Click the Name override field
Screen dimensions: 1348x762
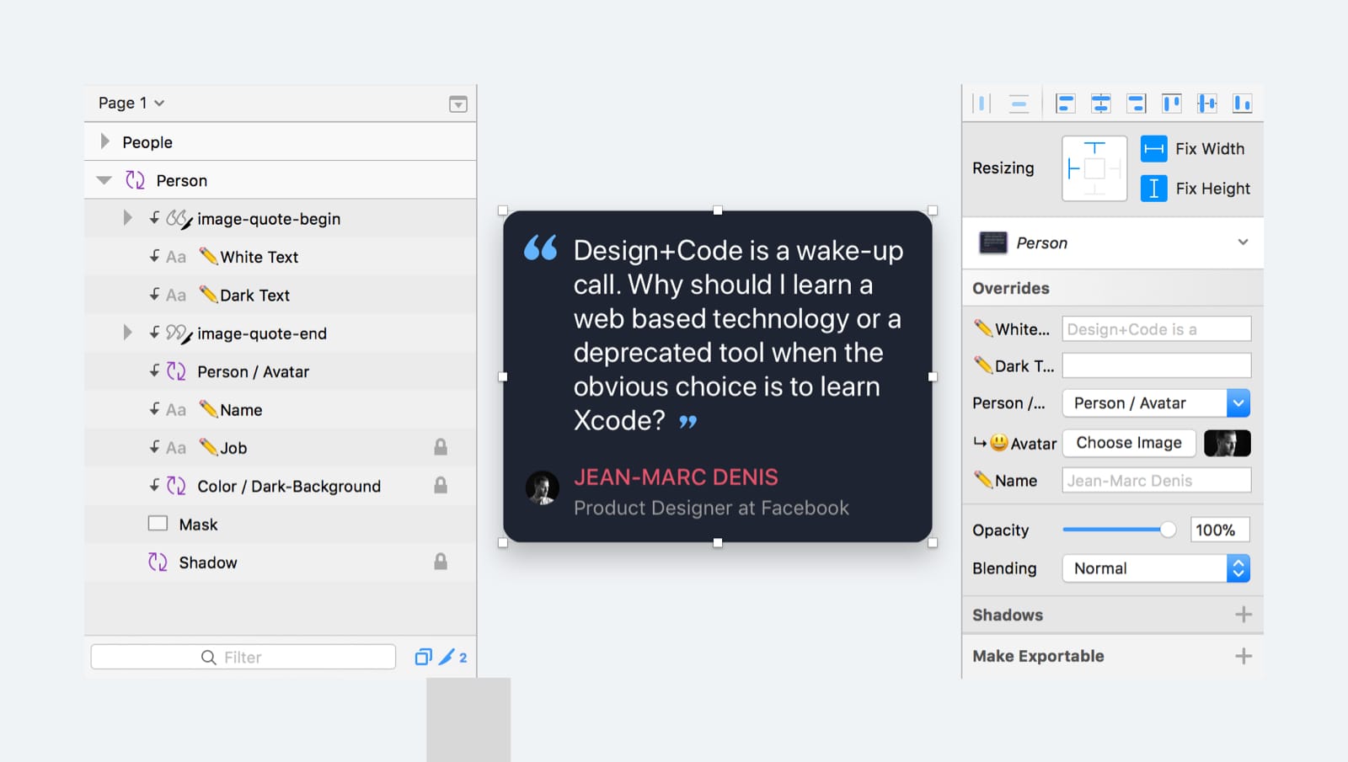(1157, 480)
